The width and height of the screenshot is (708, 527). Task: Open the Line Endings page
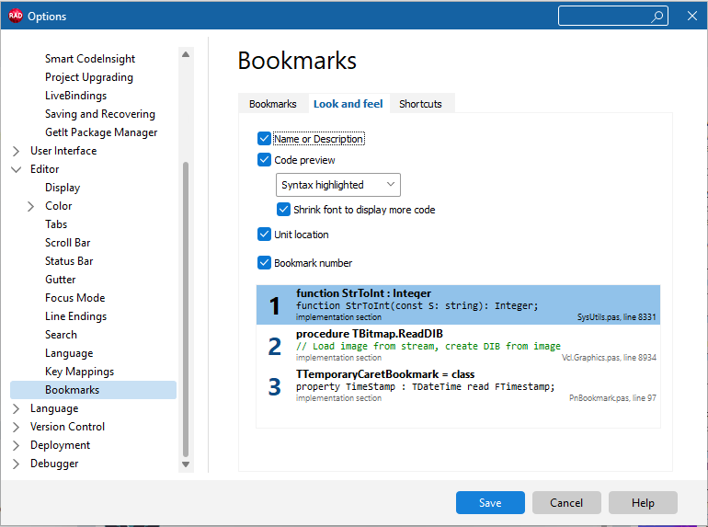[75, 316]
